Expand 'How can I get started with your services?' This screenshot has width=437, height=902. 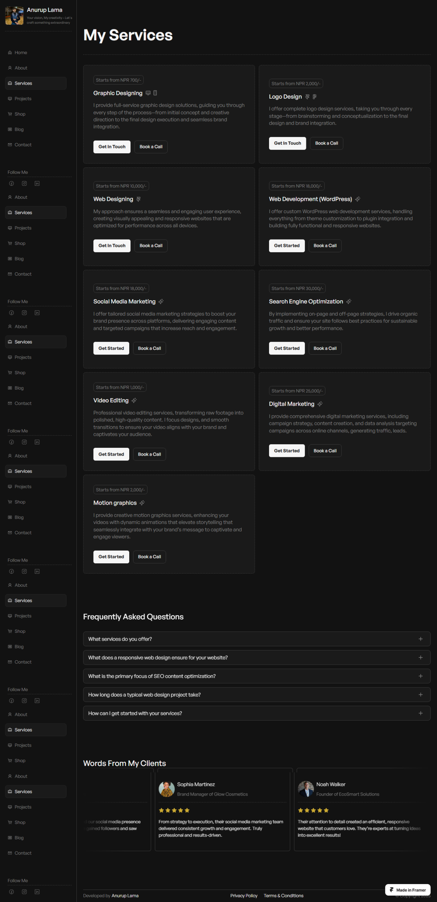pyautogui.click(x=256, y=713)
